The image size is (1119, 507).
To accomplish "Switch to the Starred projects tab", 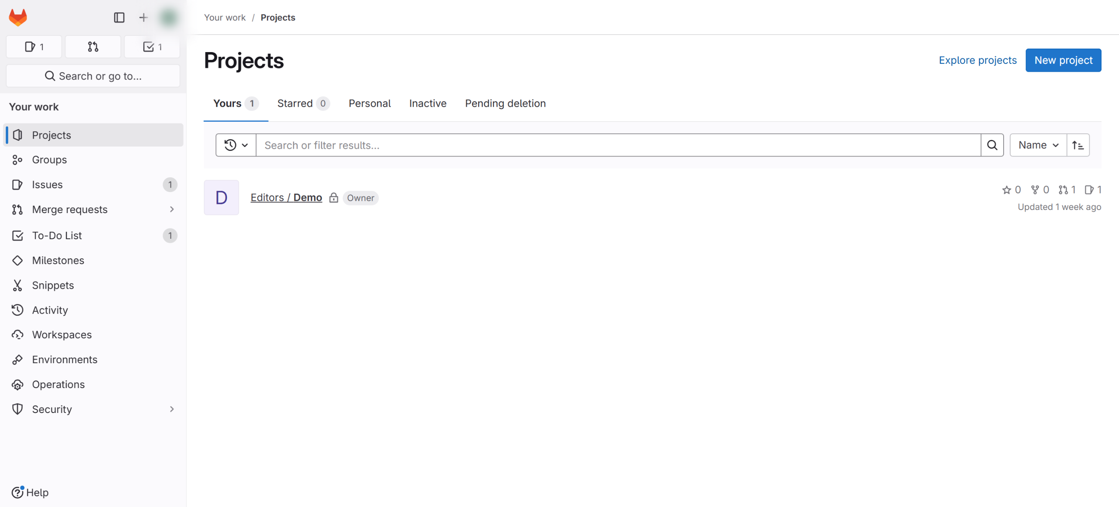I will [295, 103].
